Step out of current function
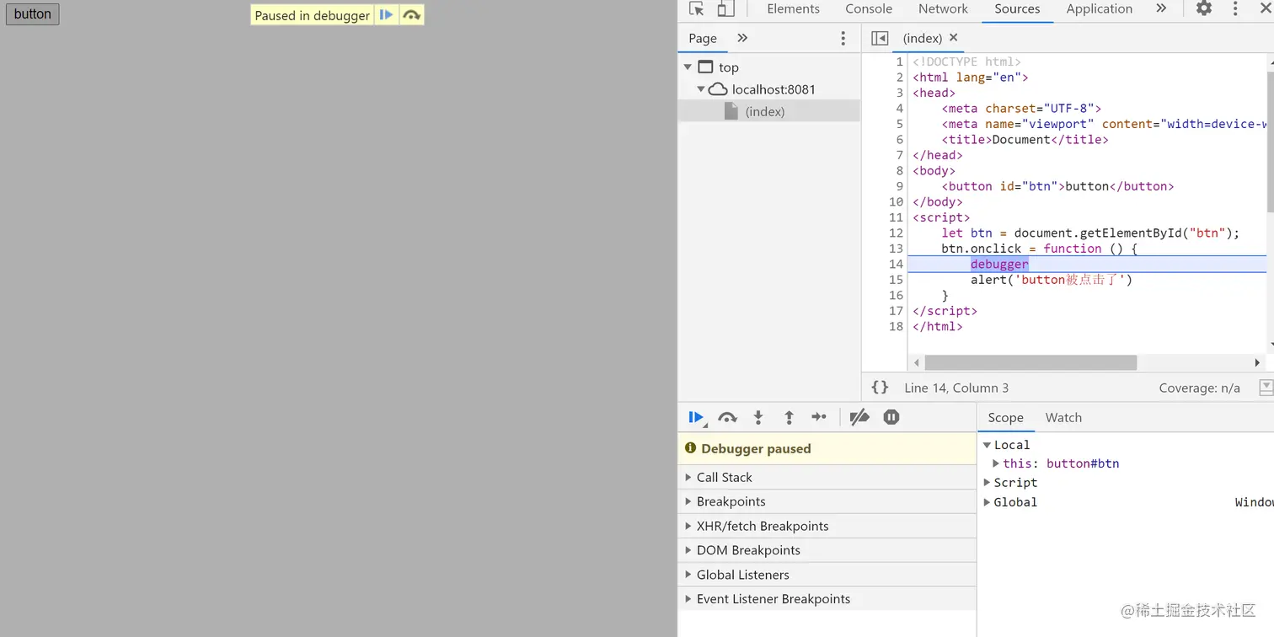The width and height of the screenshot is (1274, 637). point(789,417)
